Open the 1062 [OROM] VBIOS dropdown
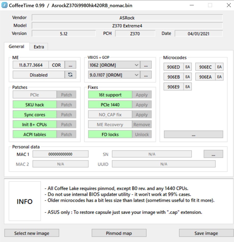The width and height of the screenshot is (234, 242). pyautogui.click(x=114, y=65)
